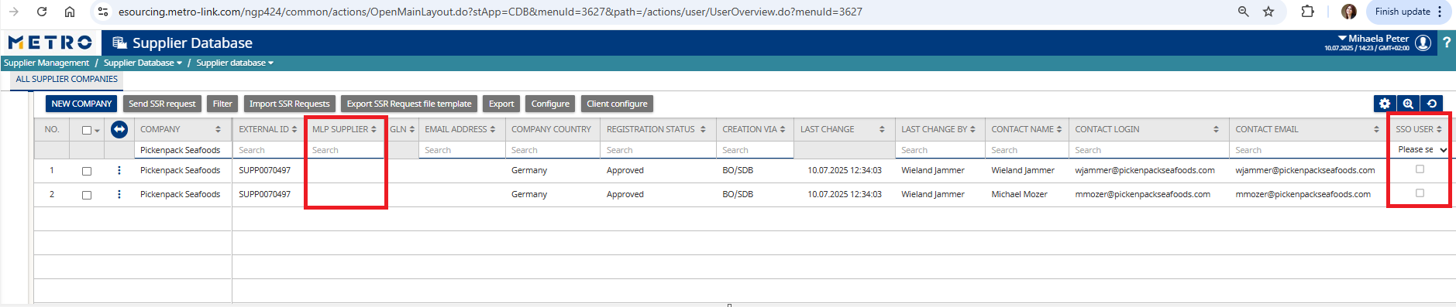
Task: Click the browser forward arrow
Action: pos(13,12)
